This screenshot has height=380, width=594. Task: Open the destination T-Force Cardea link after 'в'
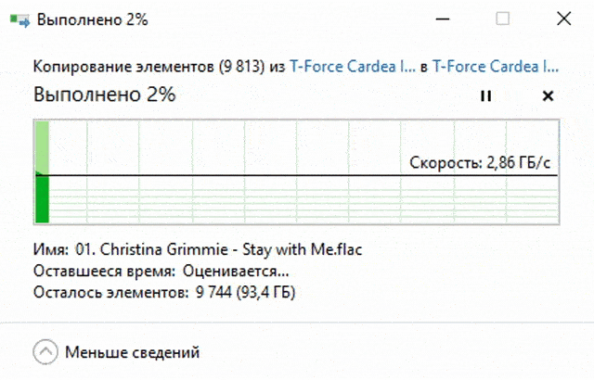(x=496, y=67)
